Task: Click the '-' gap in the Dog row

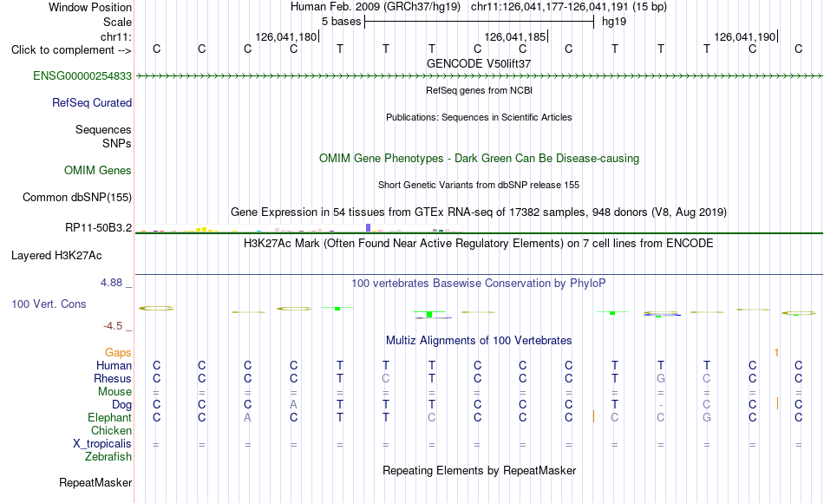Action: (661, 405)
